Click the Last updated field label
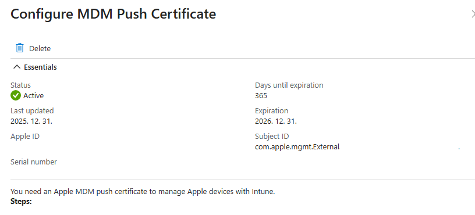 click(32, 110)
